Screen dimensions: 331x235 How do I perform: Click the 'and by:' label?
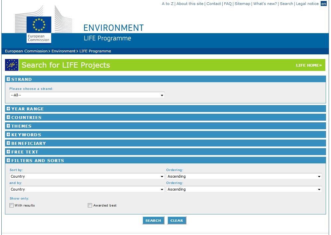click(x=16, y=183)
